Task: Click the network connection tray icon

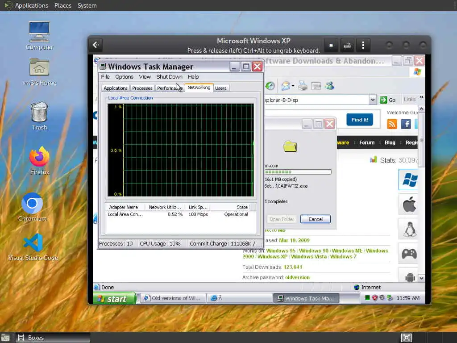Action: point(390,298)
